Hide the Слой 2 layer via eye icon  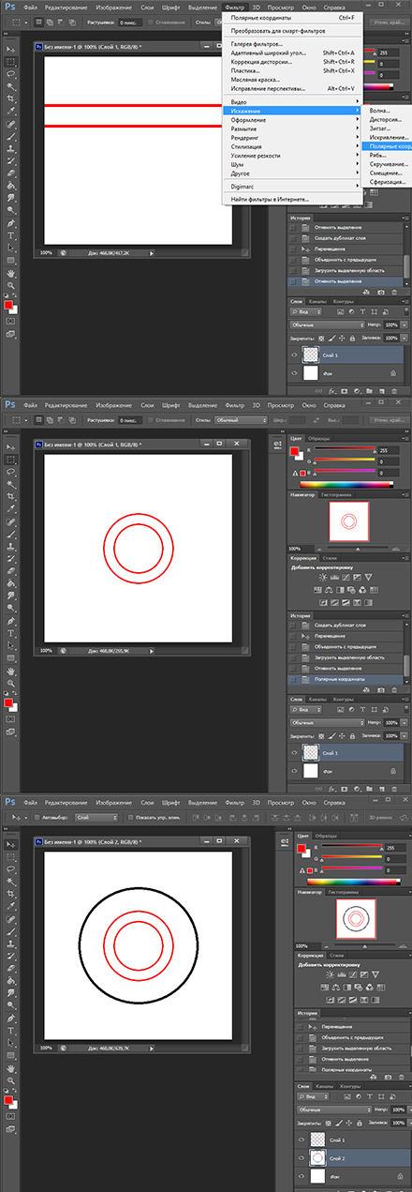(300, 1158)
